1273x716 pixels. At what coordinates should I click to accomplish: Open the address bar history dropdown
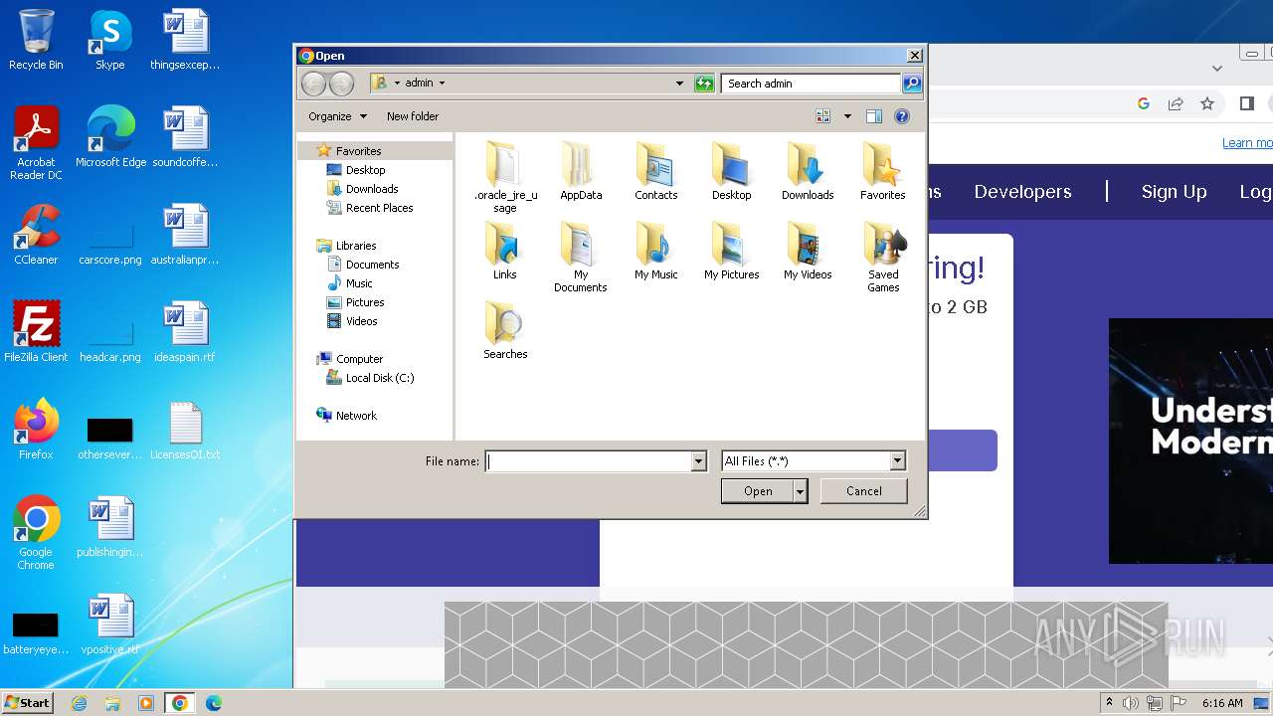pyautogui.click(x=679, y=84)
